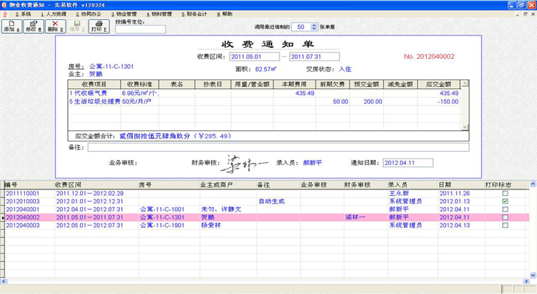The width and height of the screenshot is (537, 294).
Task: Click horizontal scrollbar left arrow
Action: 4,281
